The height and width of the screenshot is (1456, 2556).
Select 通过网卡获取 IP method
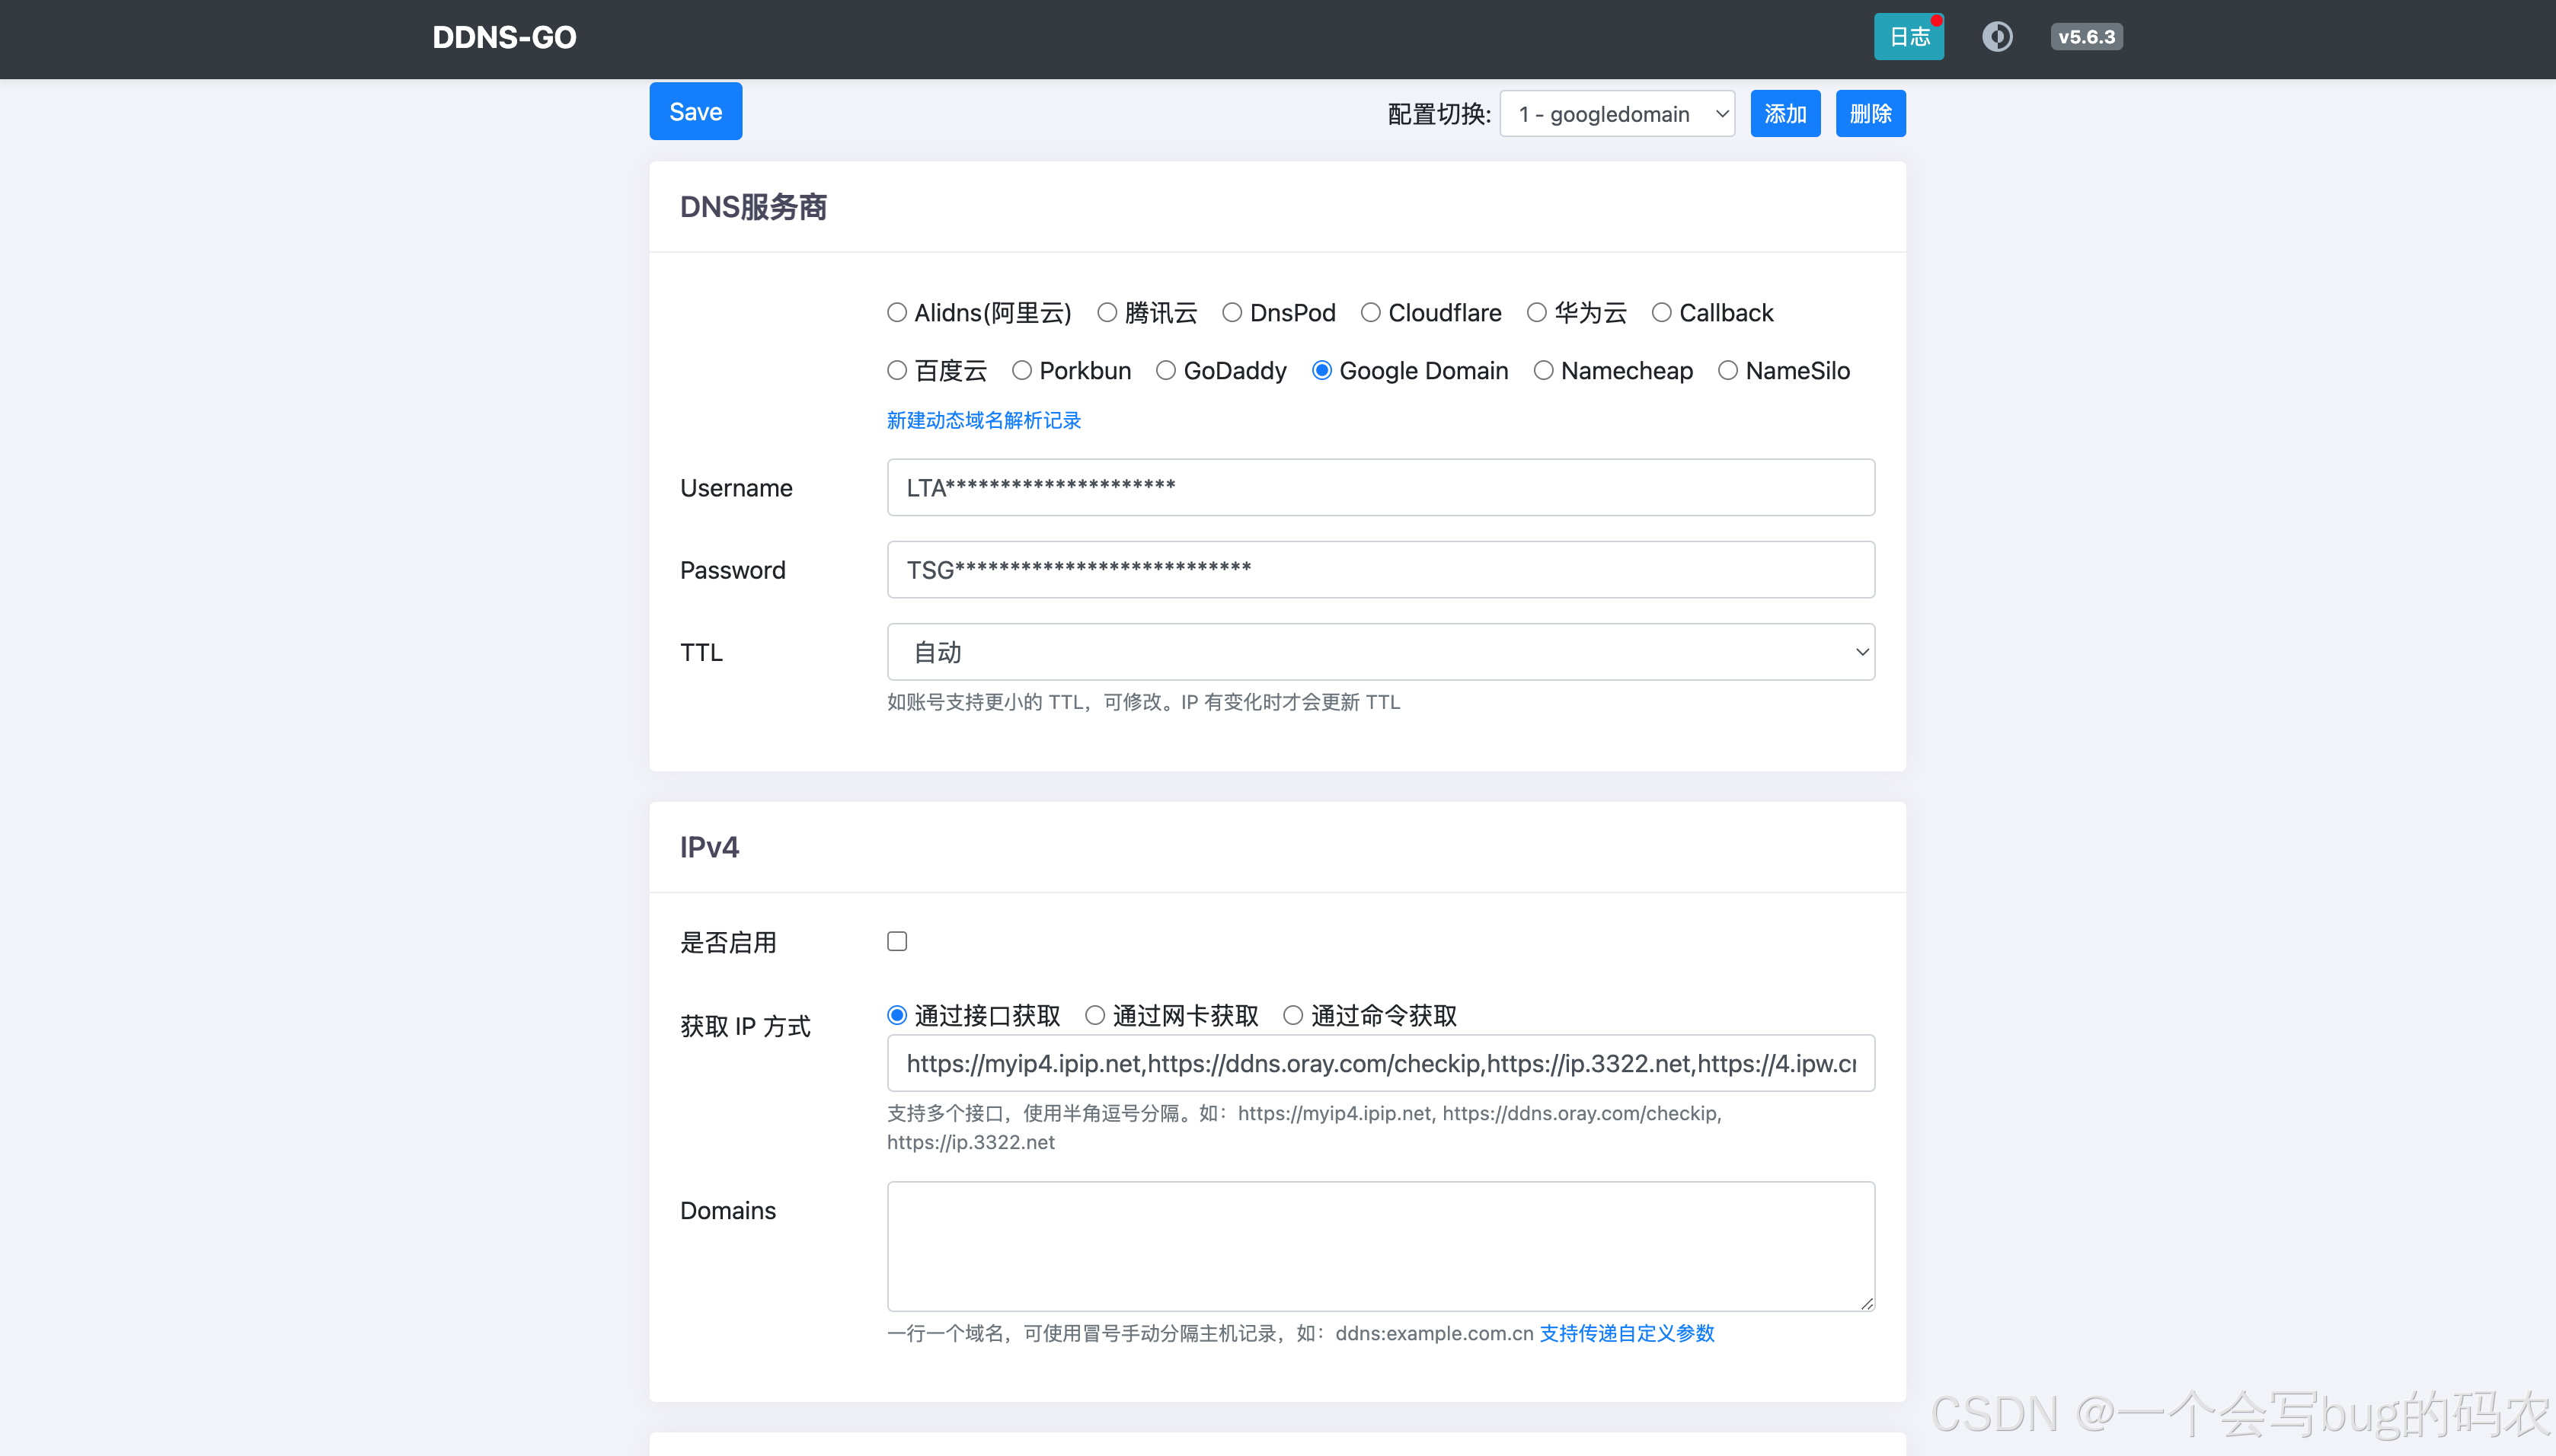1095,1016
